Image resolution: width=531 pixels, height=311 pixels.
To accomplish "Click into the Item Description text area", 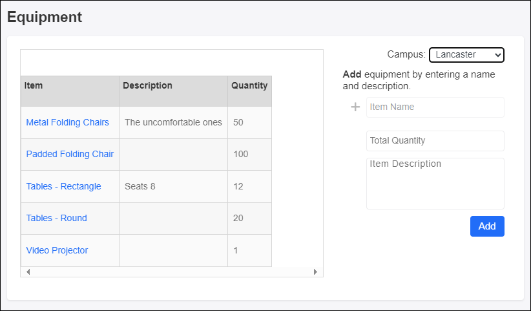I will tap(435, 183).
